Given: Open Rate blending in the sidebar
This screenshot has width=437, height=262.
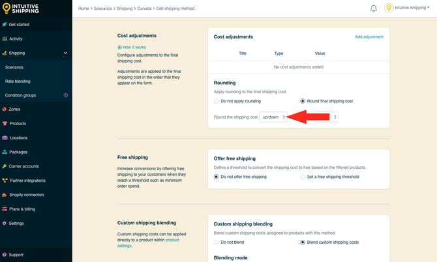Looking at the screenshot, I should coord(18,81).
